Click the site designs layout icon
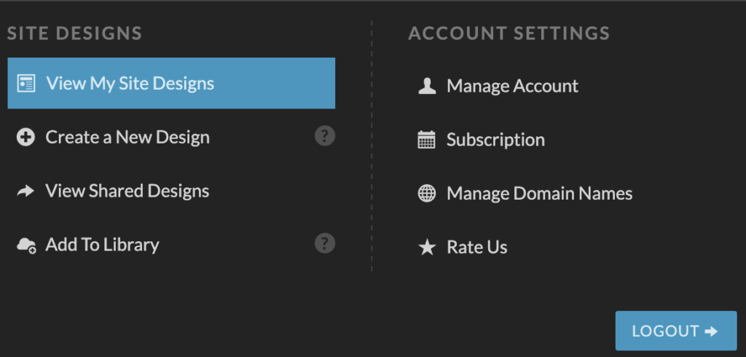 pyautogui.click(x=25, y=83)
